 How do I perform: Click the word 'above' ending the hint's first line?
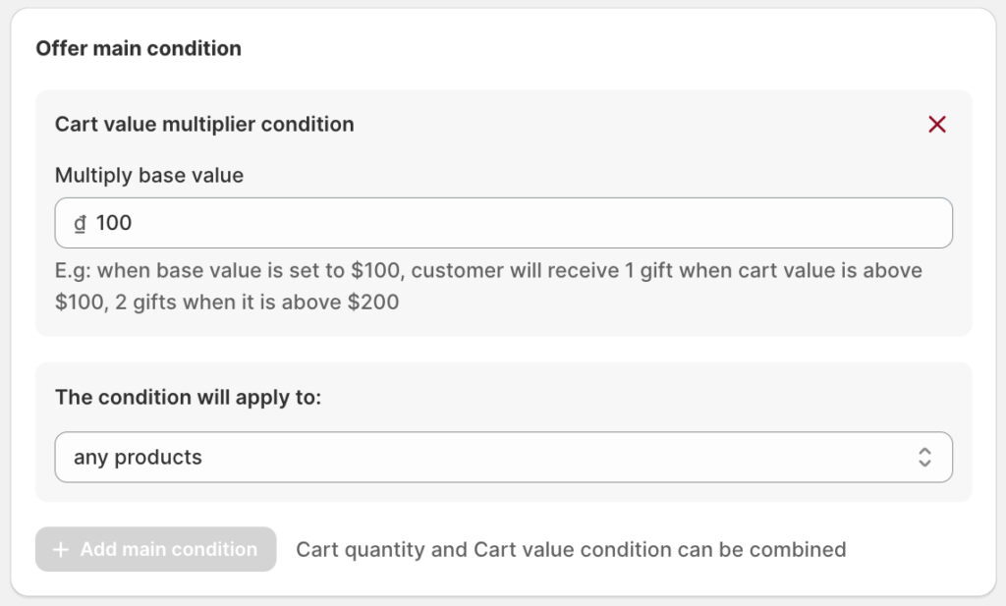892,270
